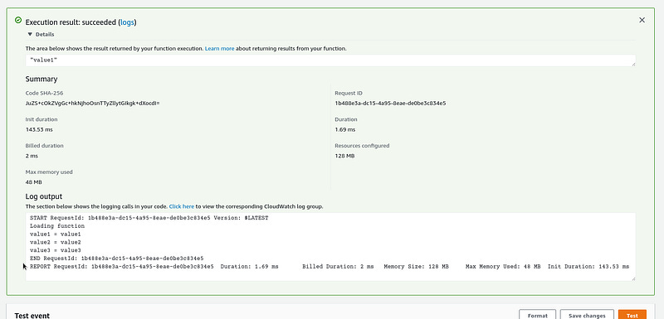
Task: Open the logs link in header
Action: pos(128,22)
